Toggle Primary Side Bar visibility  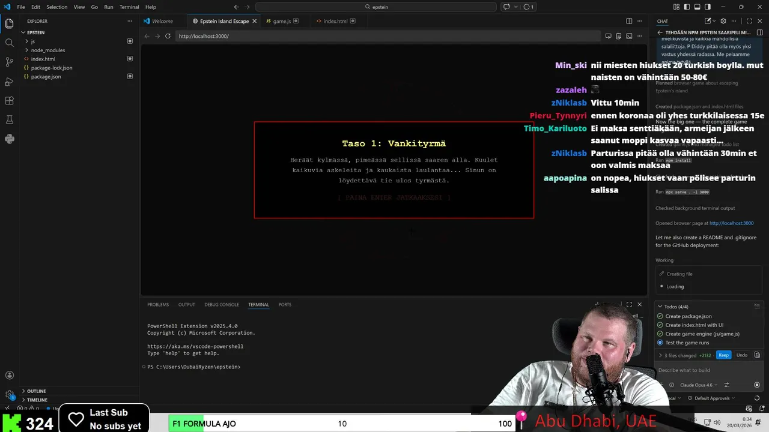click(686, 7)
